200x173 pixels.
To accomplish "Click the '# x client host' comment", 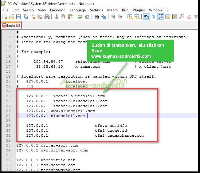I will click(x=153, y=66).
